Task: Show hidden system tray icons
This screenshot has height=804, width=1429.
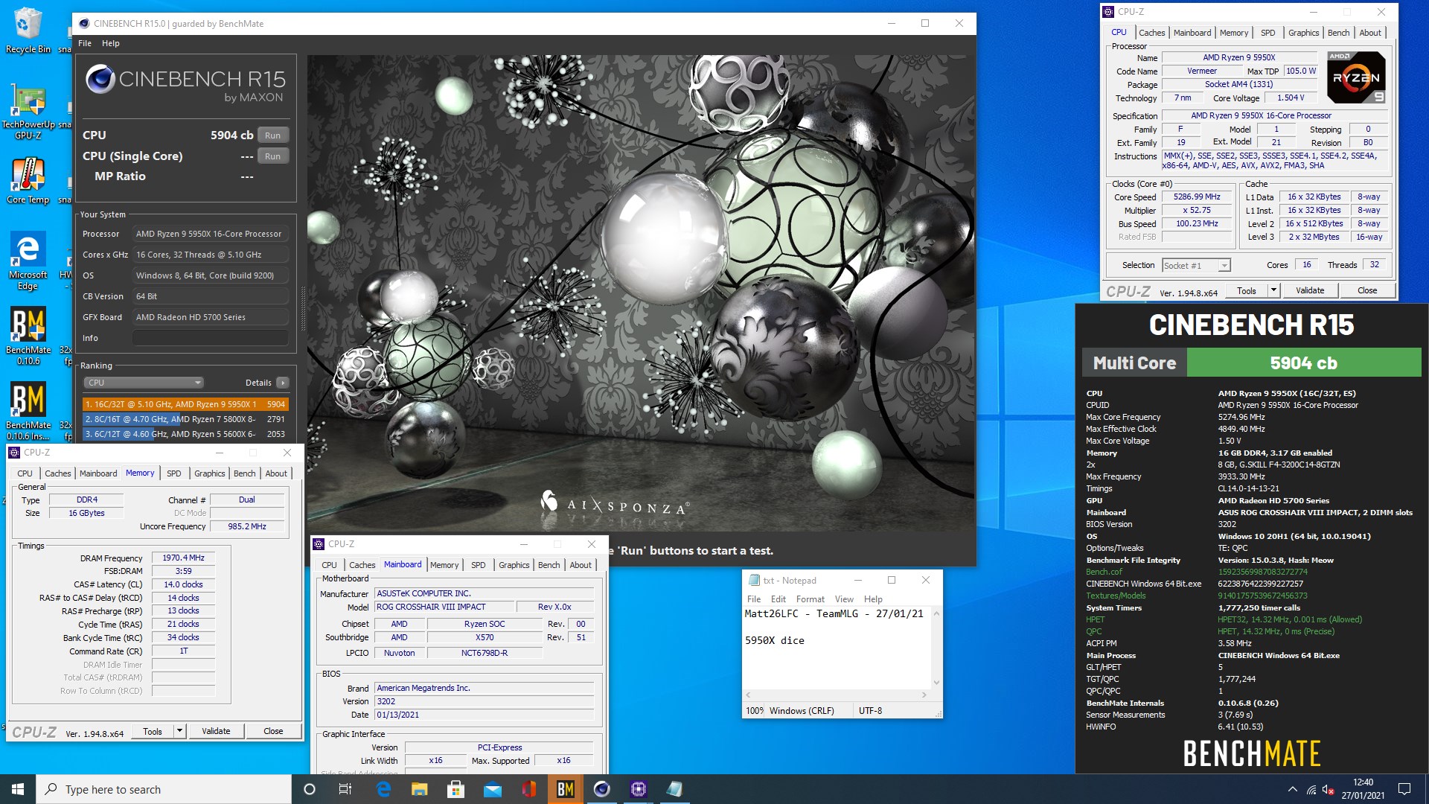Action: pyautogui.click(x=1292, y=789)
